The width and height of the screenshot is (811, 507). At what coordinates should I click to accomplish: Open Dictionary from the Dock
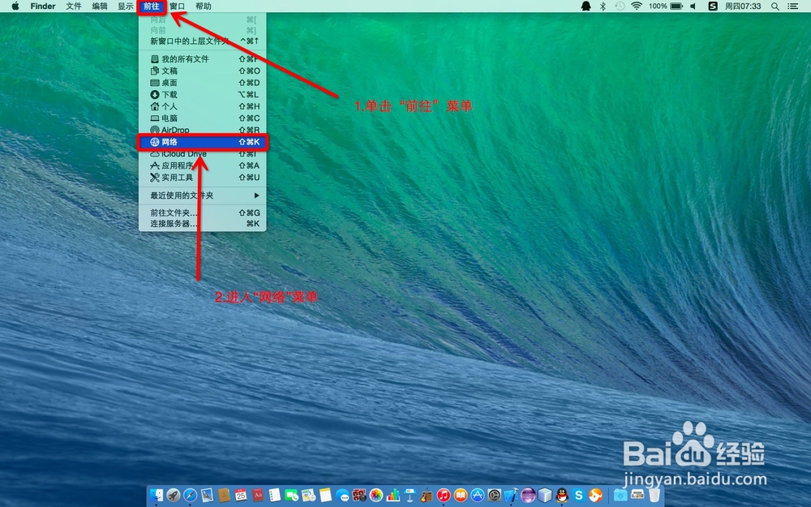point(258,495)
